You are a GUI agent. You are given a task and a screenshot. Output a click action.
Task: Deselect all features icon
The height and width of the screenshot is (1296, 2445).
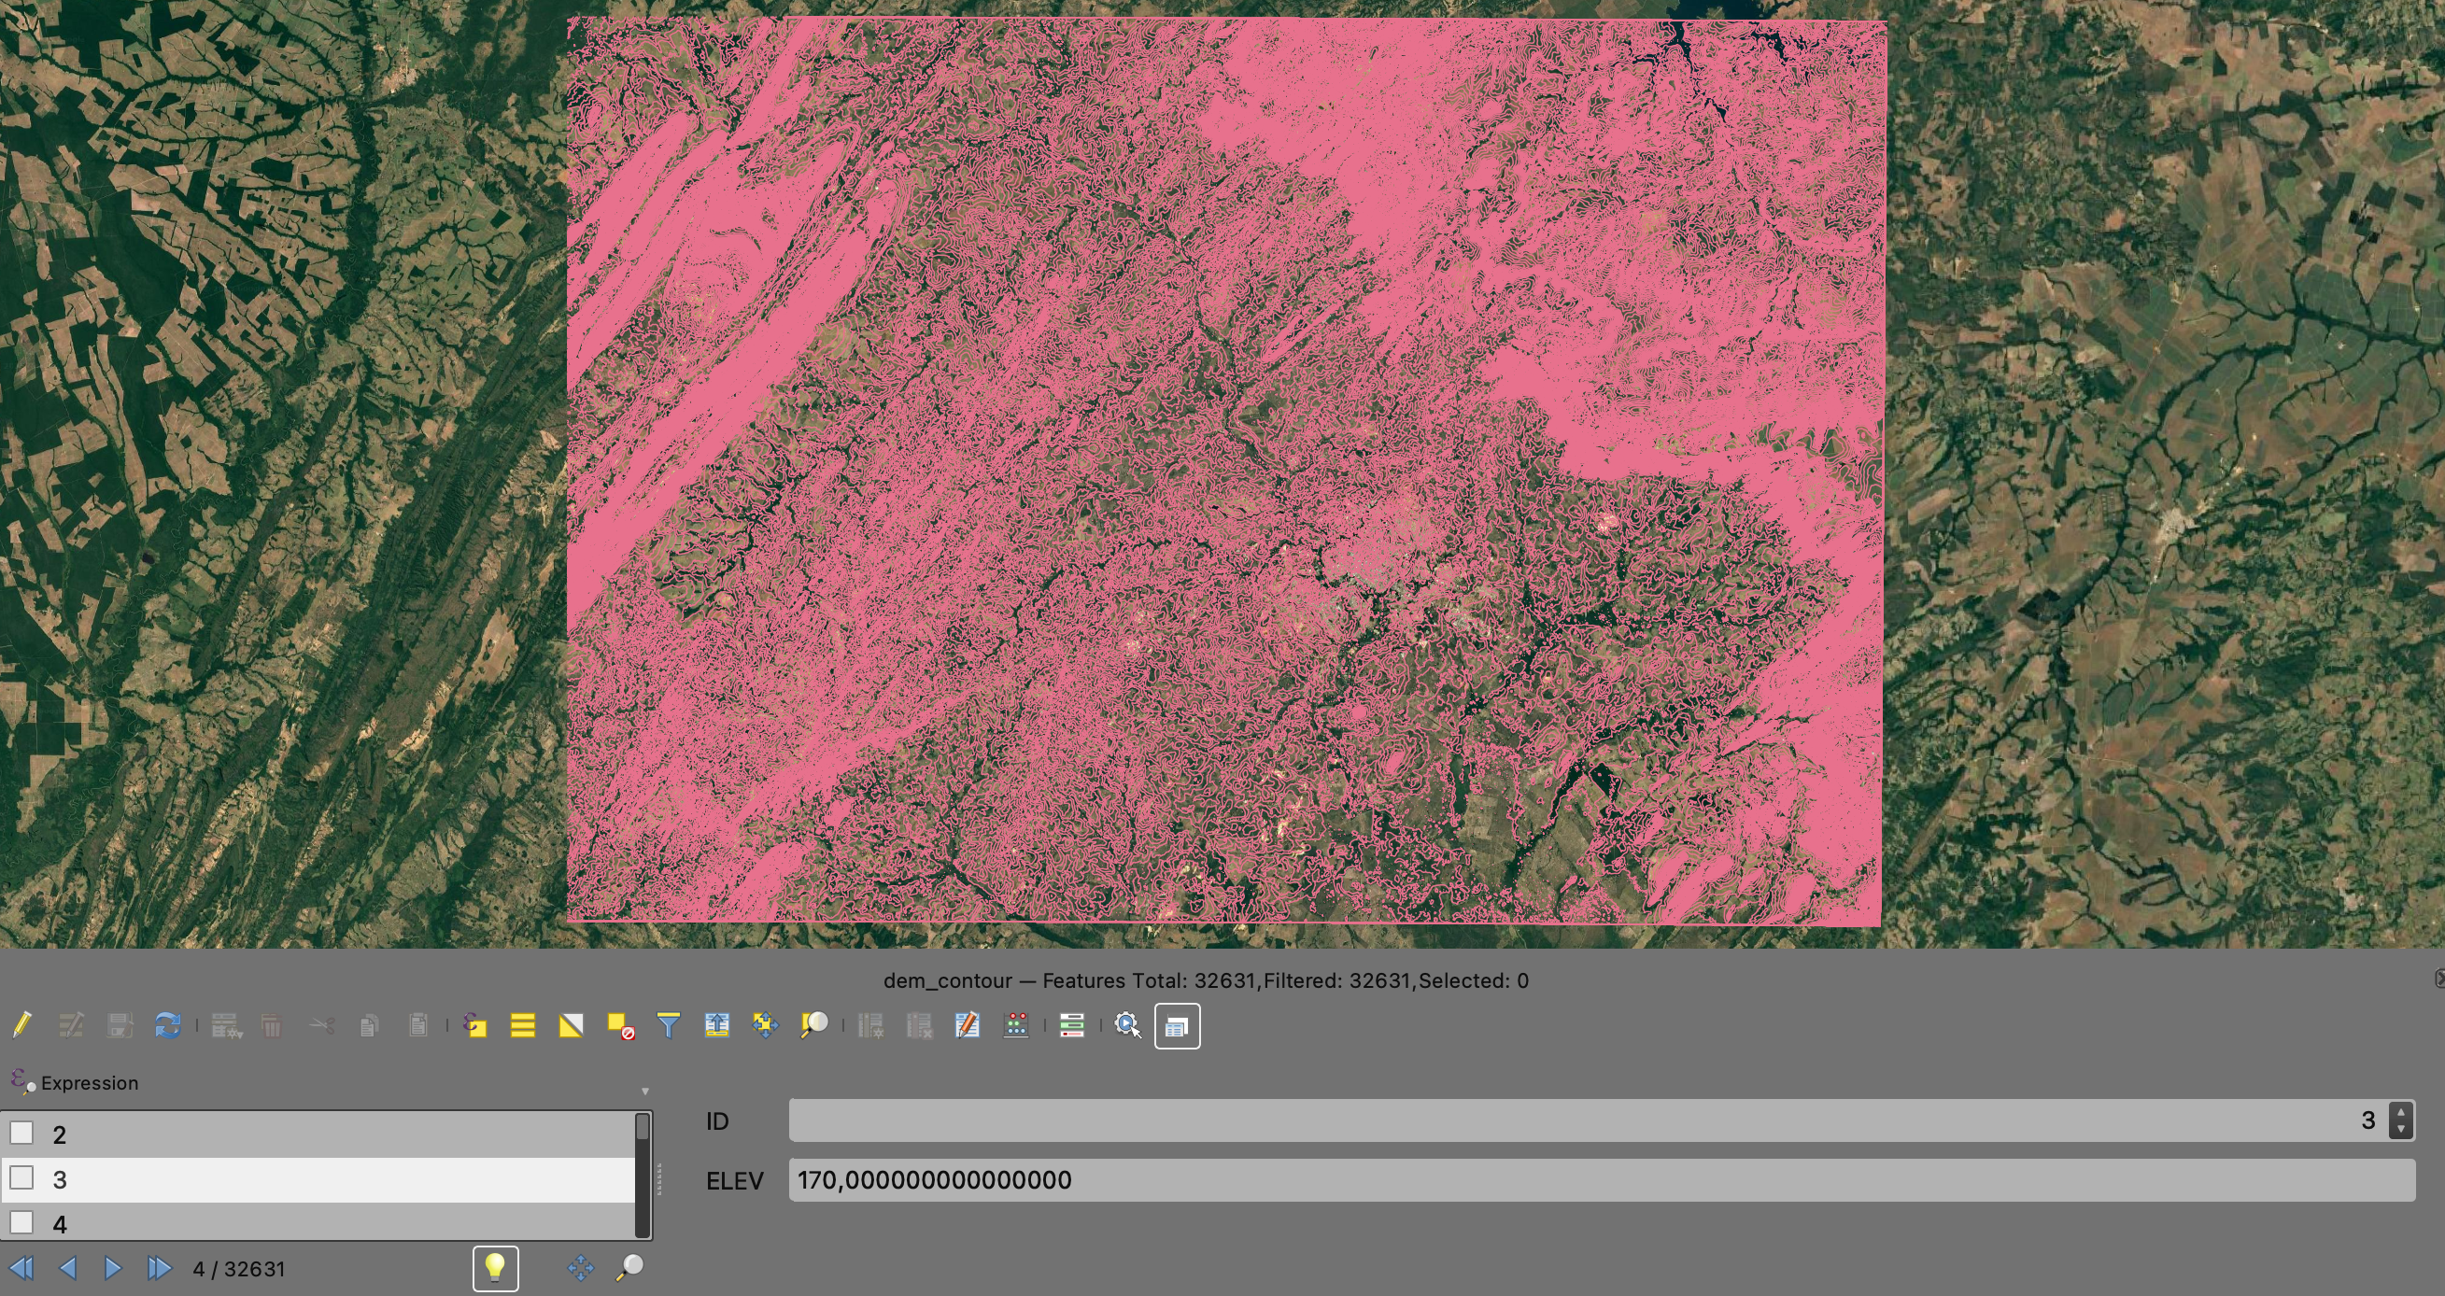tap(621, 1025)
